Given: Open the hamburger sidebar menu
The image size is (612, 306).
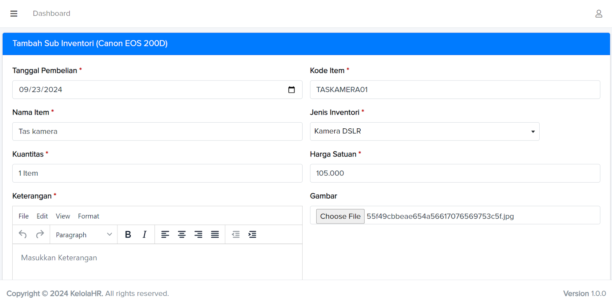Looking at the screenshot, I should 14,14.
